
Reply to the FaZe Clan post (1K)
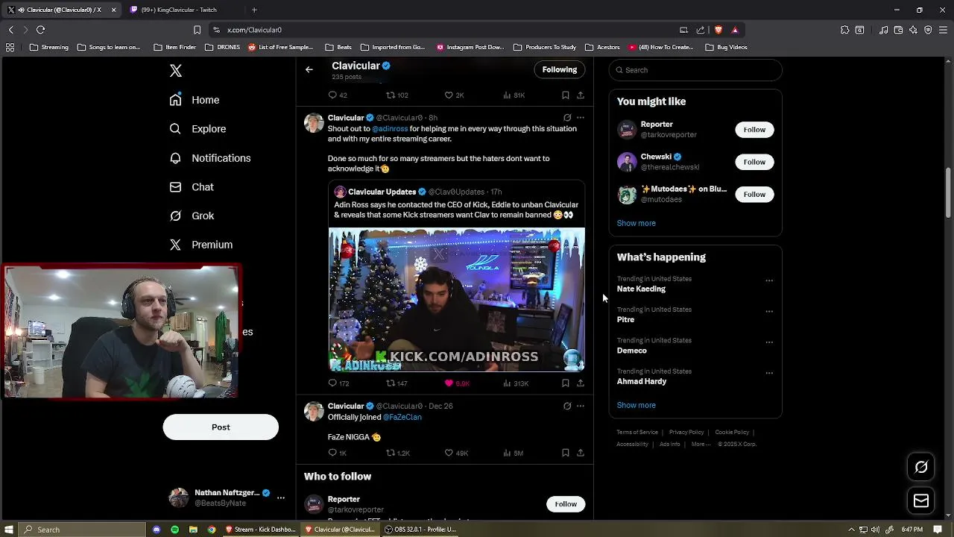click(338, 453)
